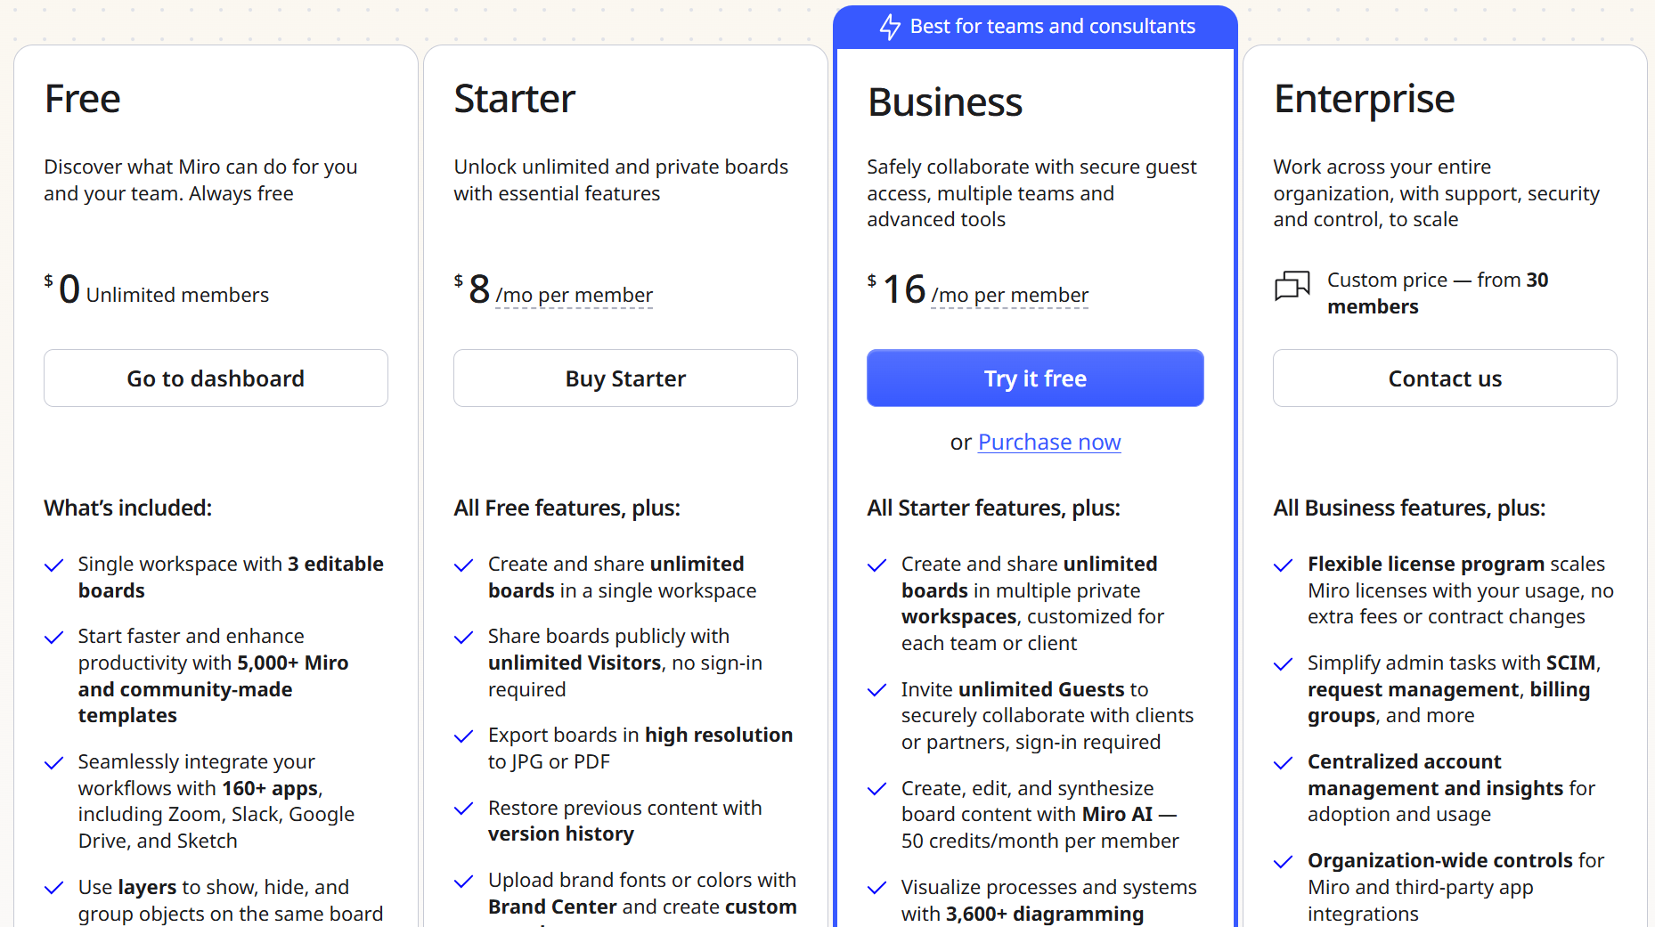The width and height of the screenshot is (1655, 927).
Task: Click the lightning bolt icon in Business banner
Action: 889,27
